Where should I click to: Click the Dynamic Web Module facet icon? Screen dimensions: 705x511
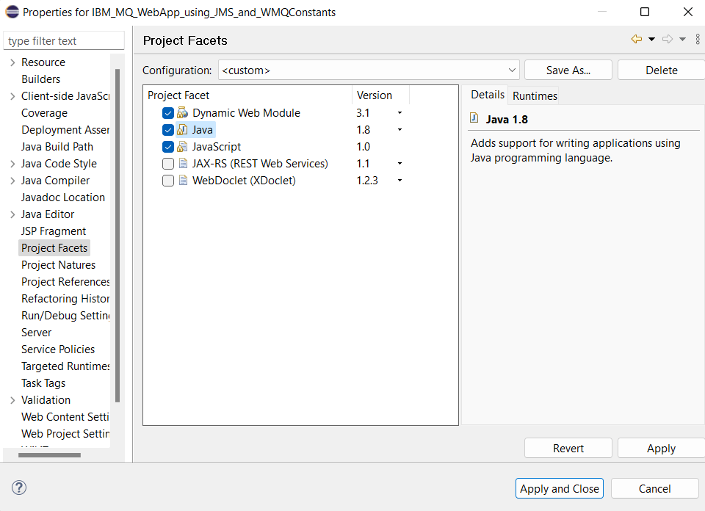pos(183,112)
